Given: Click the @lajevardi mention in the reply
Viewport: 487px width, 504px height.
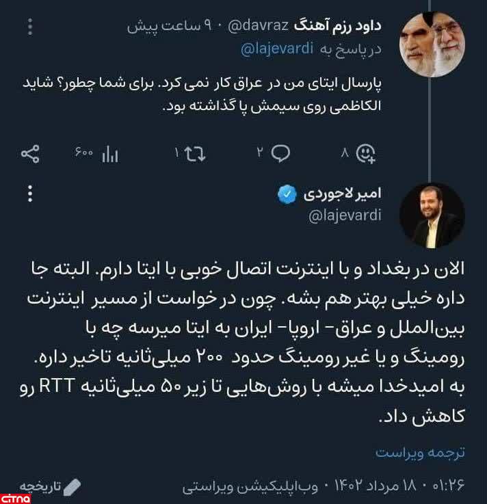Looking at the screenshot, I should (278, 49).
